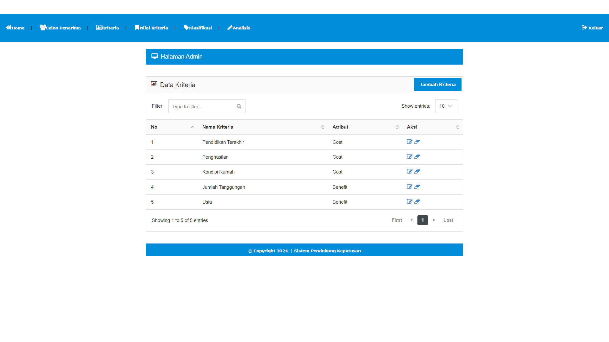609x342 pixels.
Task: Click the edit icon for Pendidikan Terakhir
Action: point(409,142)
